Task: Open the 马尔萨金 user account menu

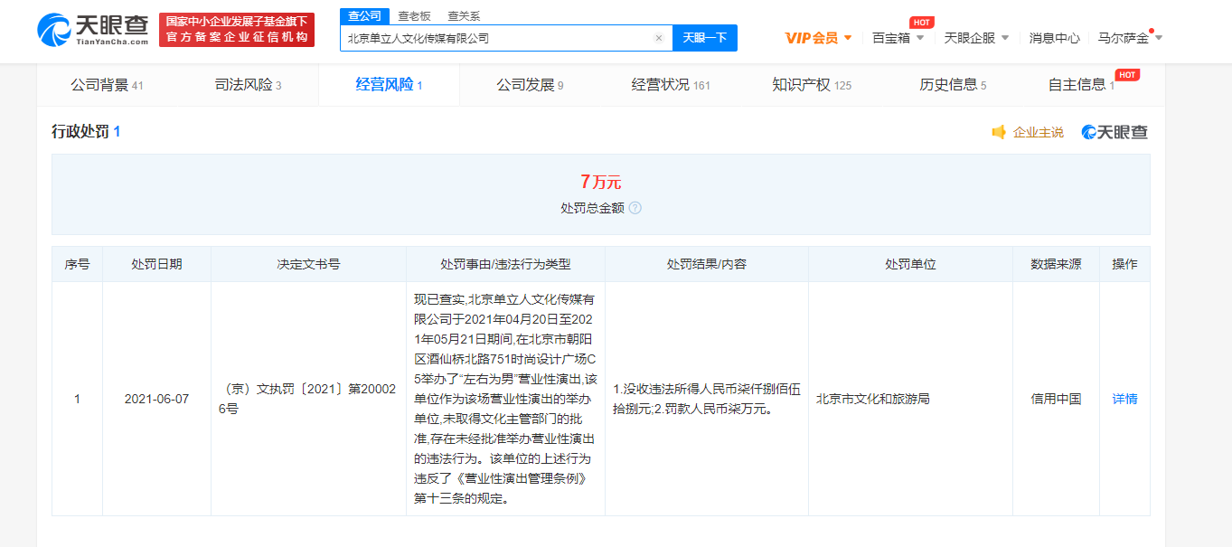Action: (x=1129, y=38)
